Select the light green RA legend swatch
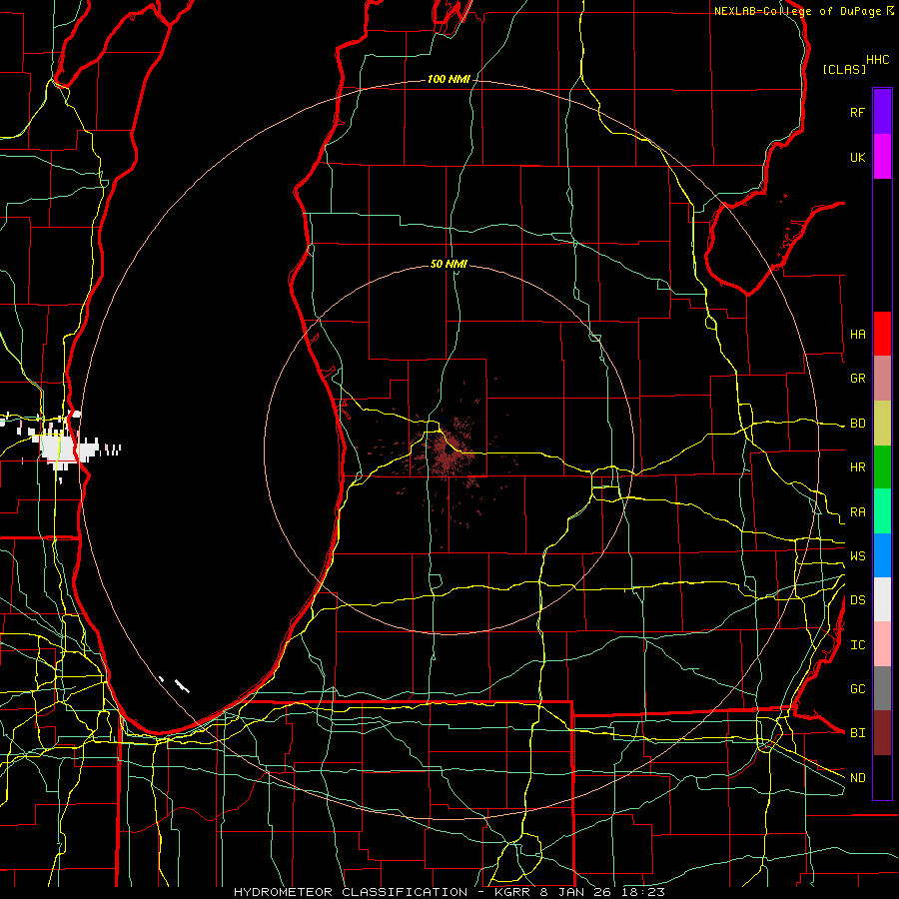This screenshot has height=899, width=899. coord(882,510)
